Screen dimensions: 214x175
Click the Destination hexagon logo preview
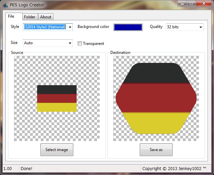coord(156,98)
